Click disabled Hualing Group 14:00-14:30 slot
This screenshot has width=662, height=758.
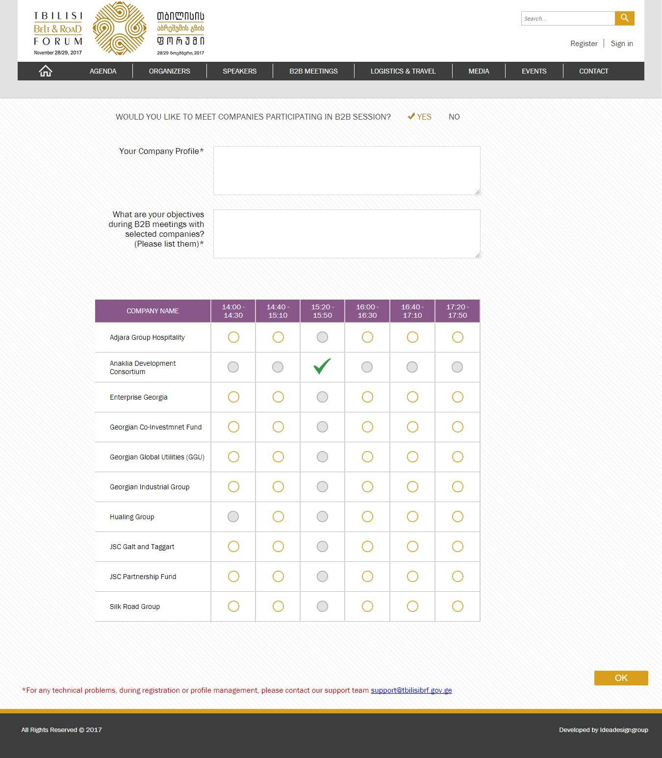[233, 516]
